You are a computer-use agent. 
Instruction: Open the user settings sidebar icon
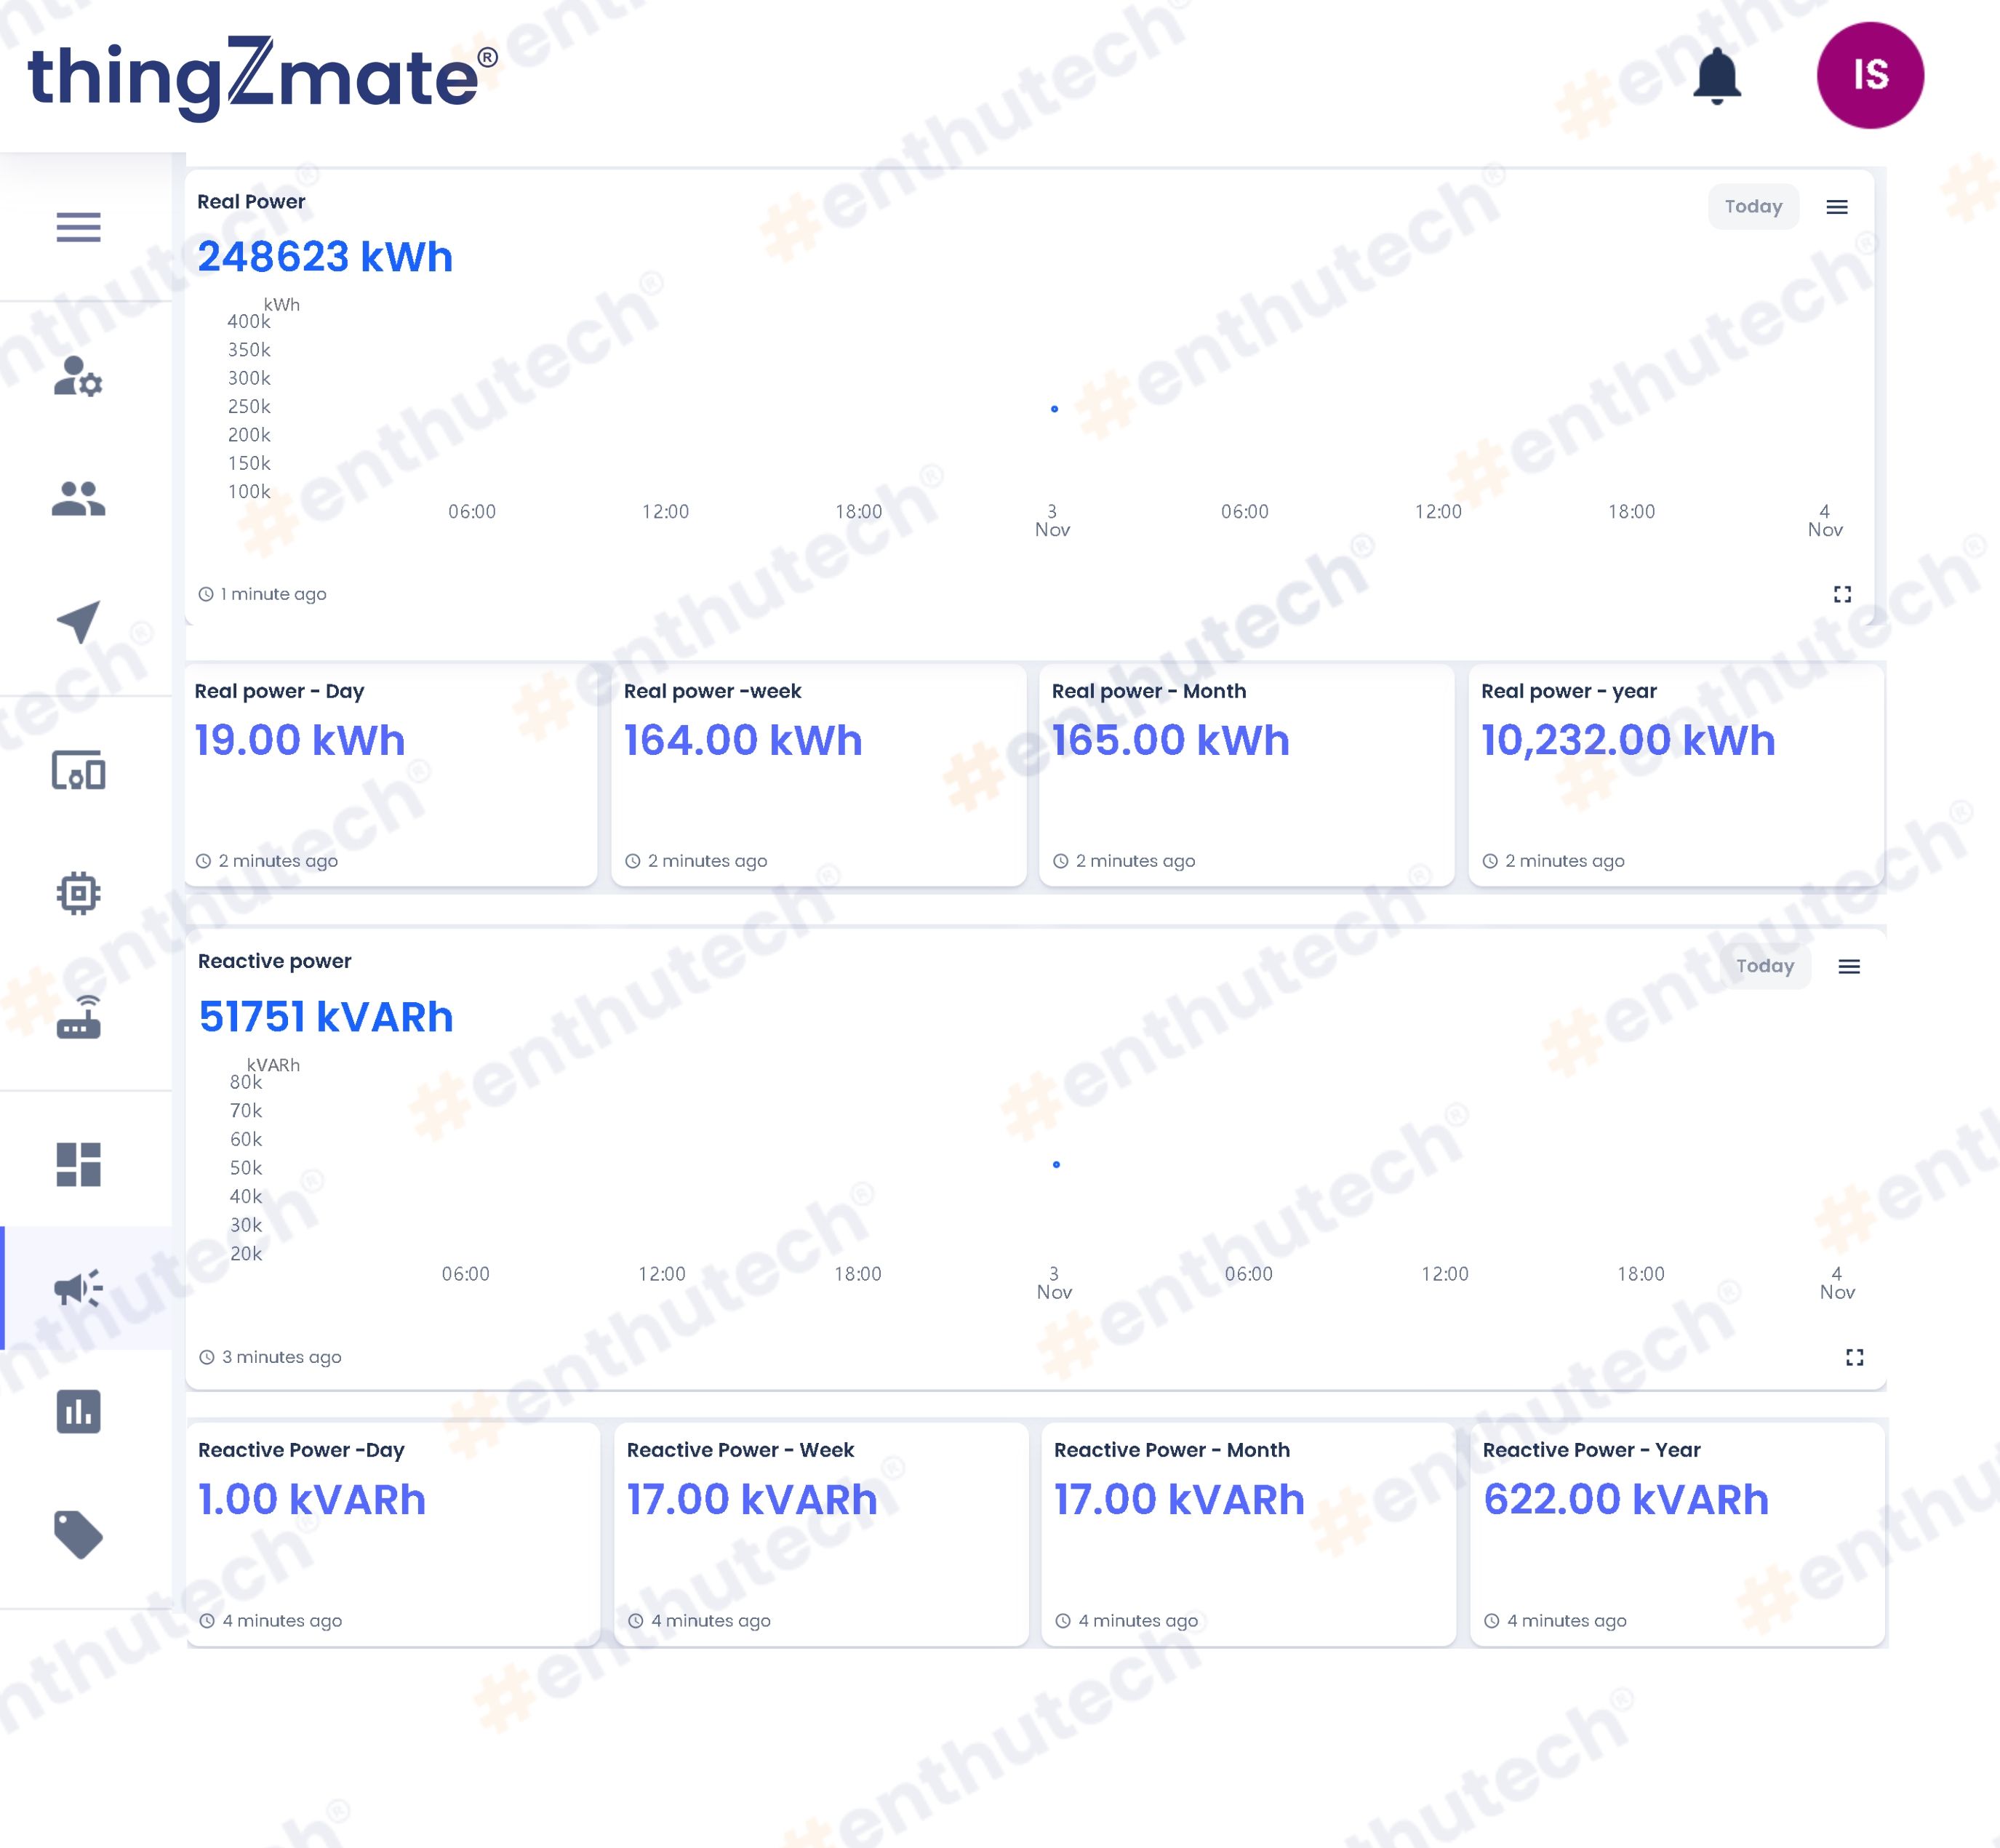coord(78,376)
